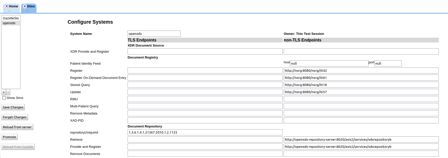Click the non-TLS Stored Query endpoint field
The height and width of the screenshot is (158, 448).
tap(361, 85)
